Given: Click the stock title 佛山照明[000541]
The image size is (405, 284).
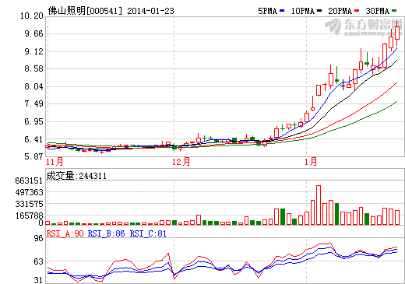Looking at the screenshot, I should click(x=85, y=11).
